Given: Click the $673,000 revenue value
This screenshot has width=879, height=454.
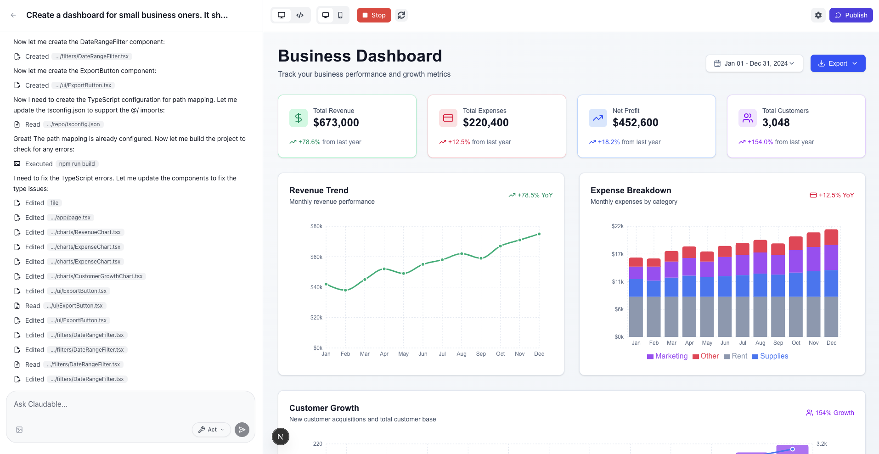Looking at the screenshot, I should tap(336, 123).
